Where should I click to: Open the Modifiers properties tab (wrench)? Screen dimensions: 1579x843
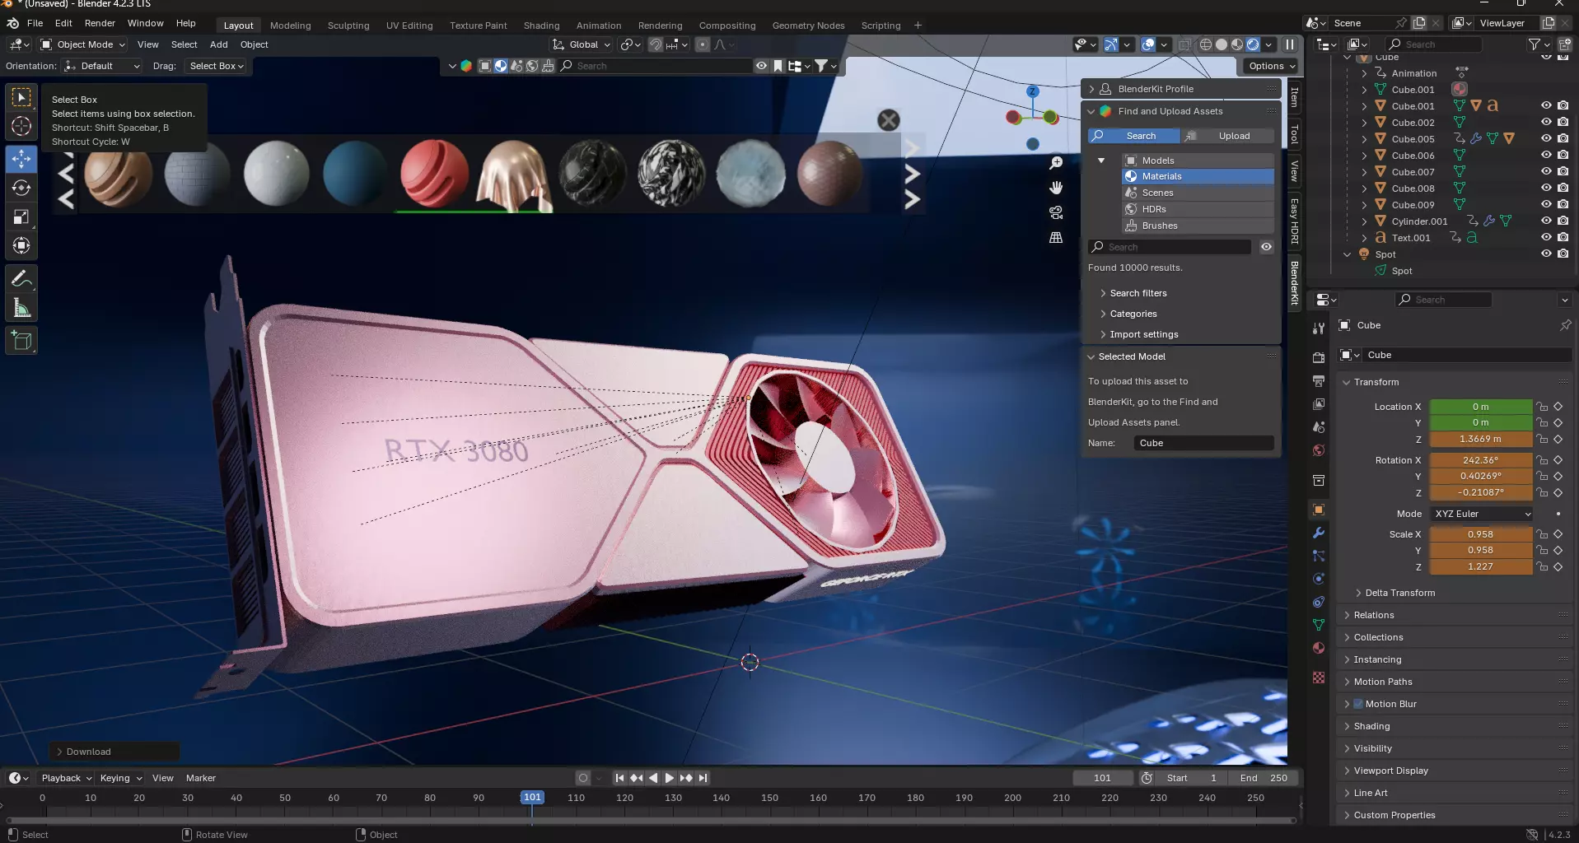click(1319, 533)
